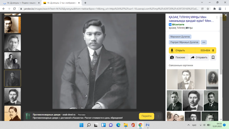Image resolution: width=229 pixels, height=129 pixels.
Task: Click the scrollbar down arrow of the info panel
Action: point(221,119)
